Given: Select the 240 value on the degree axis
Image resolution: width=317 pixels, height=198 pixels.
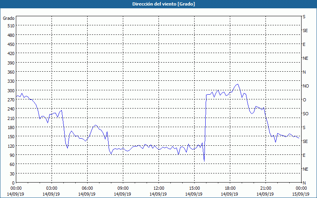Looking at the screenshot, I should click(11, 109).
